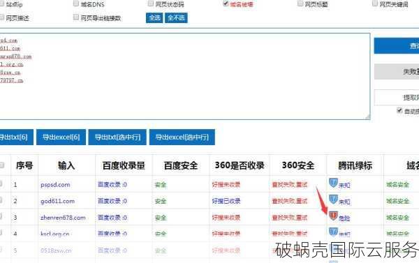Open the 0518zsw.cn link
The height and width of the screenshot is (263, 419).
point(56,250)
